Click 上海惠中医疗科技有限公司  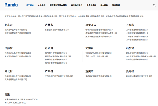[137, 40]
